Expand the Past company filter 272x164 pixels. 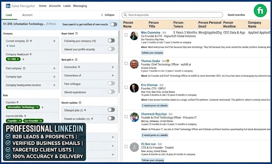point(54,68)
